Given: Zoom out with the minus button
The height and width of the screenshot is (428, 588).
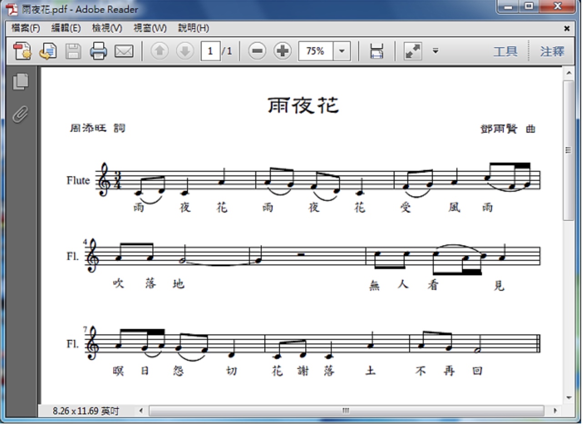Looking at the screenshot, I should pyautogui.click(x=257, y=51).
